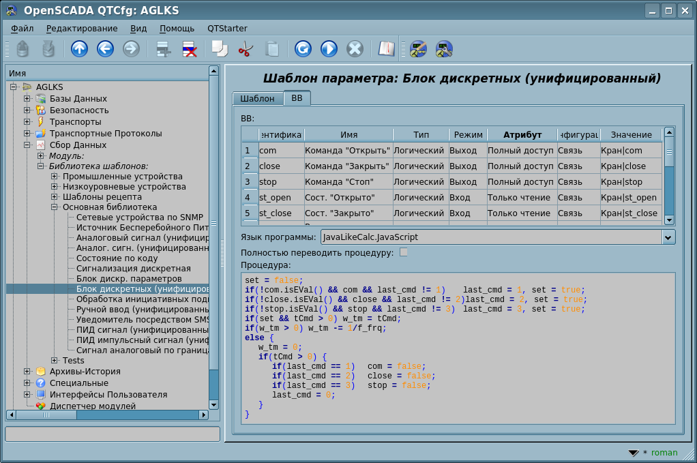The height and width of the screenshot is (463, 697).
Task: Open the 'Язык программы' dropdown
Action: pos(668,237)
